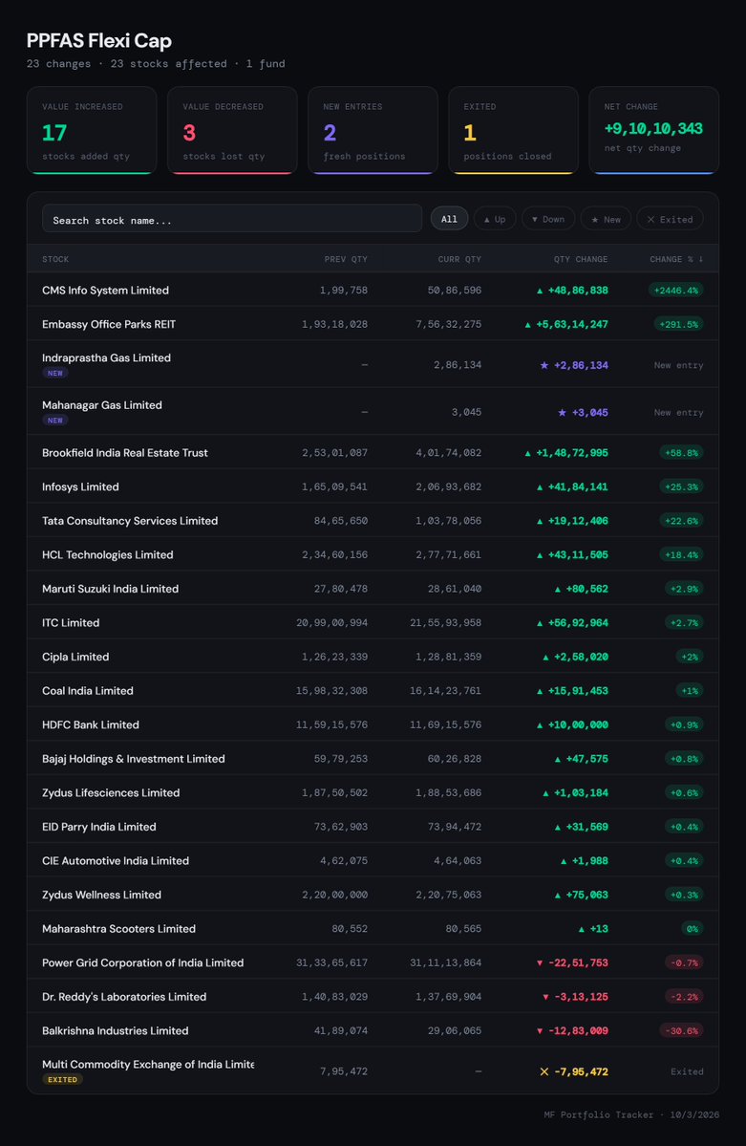Viewport: 746px width, 1146px height.
Task: Click the +291.5% badge for Embassy REIT
Action: tap(679, 324)
